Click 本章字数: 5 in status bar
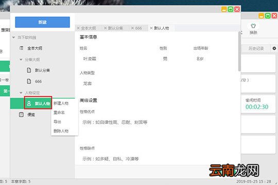Screen dimensions: 278x185 point(21,181)
